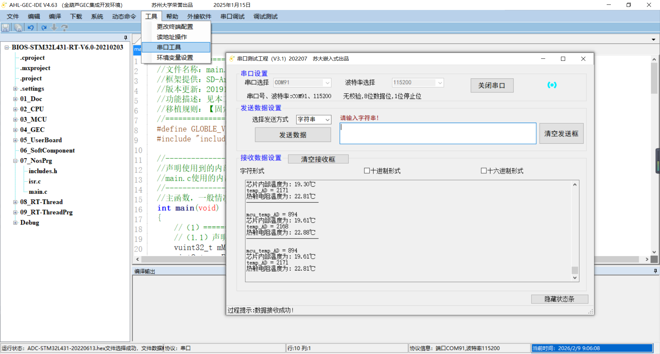The image size is (660, 354).
Task: Click the Redo arrow icon
Action: pos(44,28)
